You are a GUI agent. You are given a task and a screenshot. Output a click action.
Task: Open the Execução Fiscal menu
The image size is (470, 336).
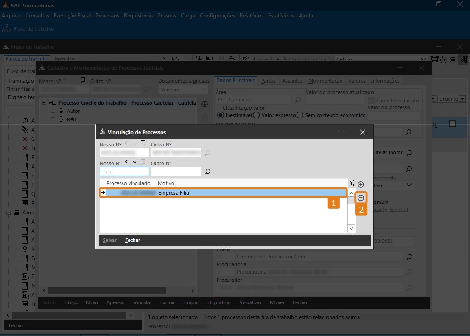click(x=72, y=16)
